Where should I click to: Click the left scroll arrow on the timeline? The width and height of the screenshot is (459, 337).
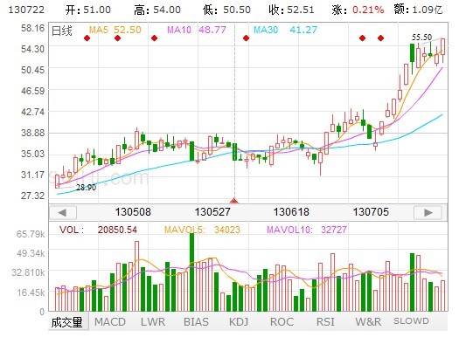pos(63,212)
